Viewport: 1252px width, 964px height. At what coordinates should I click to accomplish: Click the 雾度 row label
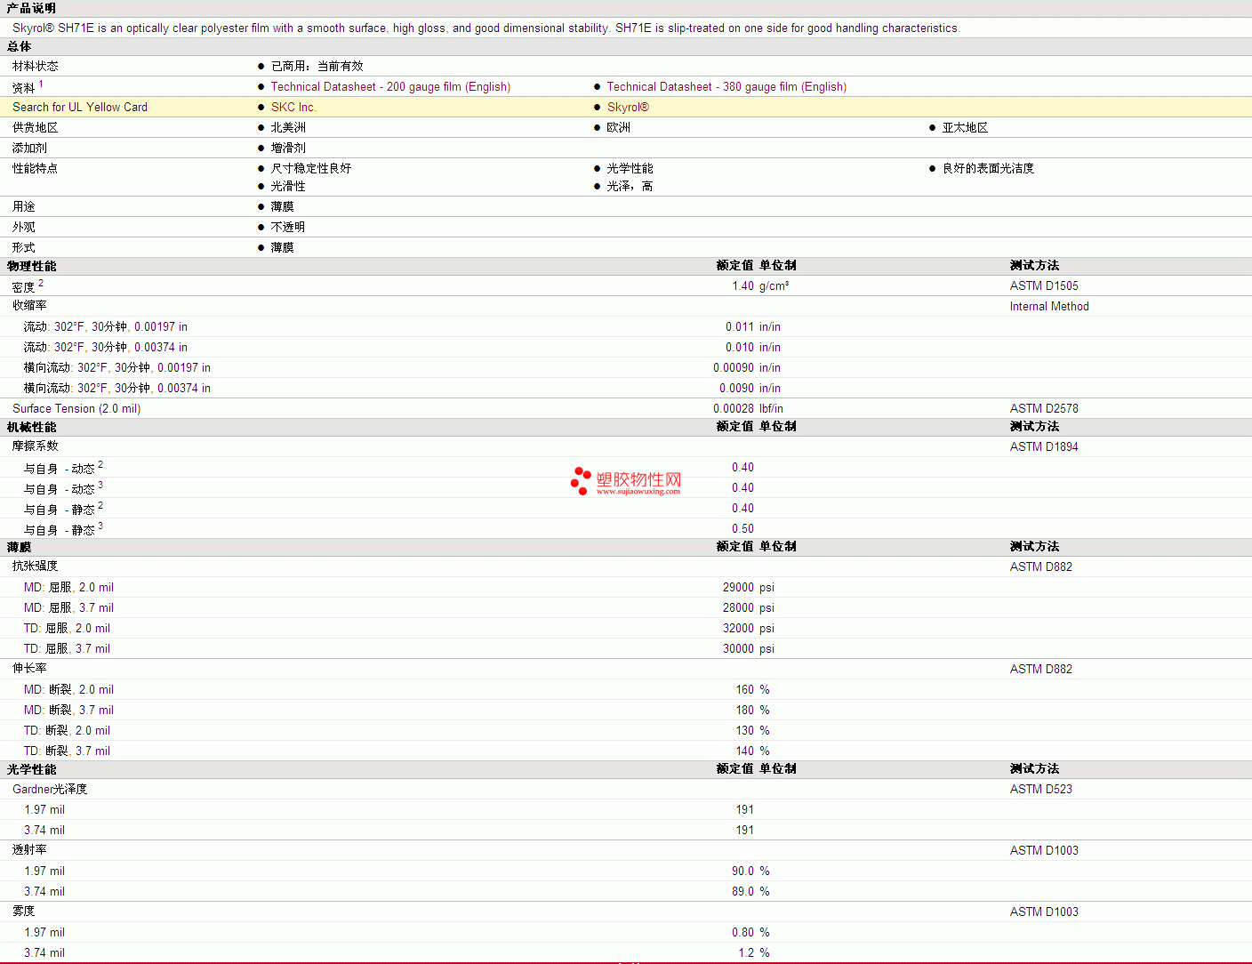24,911
